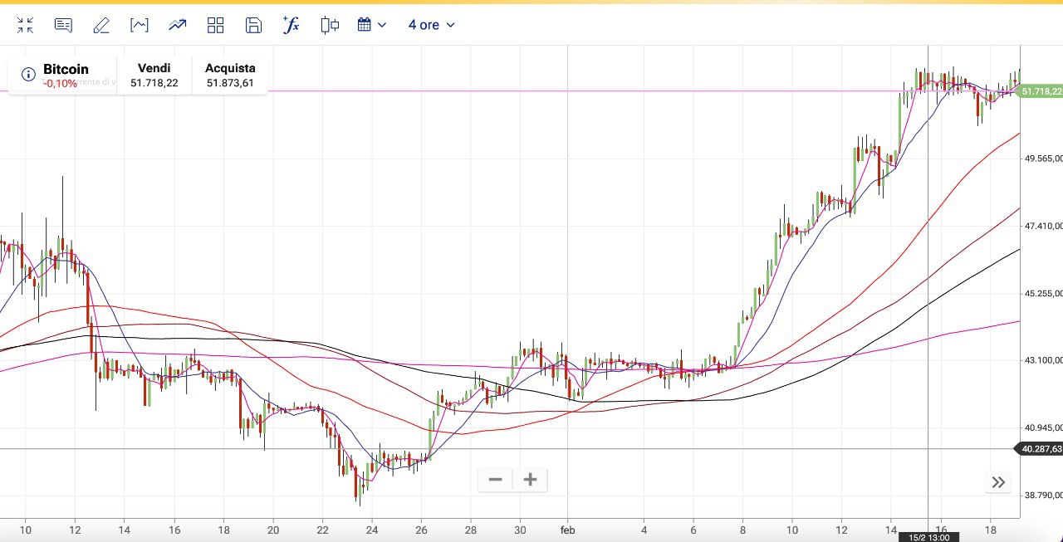The height and width of the screenshot is (542, 1063).
Task: Open the comments/notes panel icon
Action: pos(63,25)
